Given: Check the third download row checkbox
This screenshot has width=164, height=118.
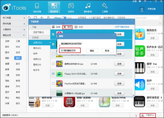Looking at the screenshot, I should pos(53,54).
